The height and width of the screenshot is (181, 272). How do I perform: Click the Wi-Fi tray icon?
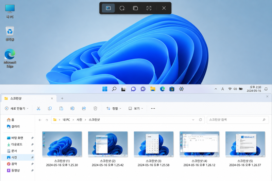click(230, 89)
